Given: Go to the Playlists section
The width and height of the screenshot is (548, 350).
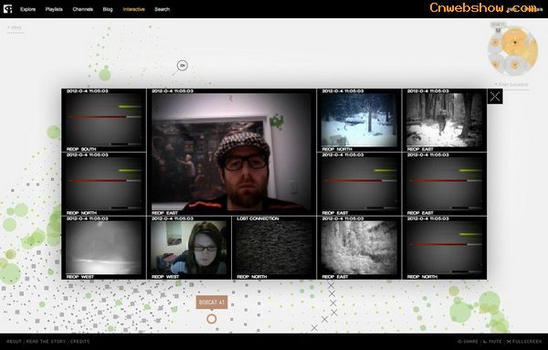Looking at the screenshot, I should point(54,9).
